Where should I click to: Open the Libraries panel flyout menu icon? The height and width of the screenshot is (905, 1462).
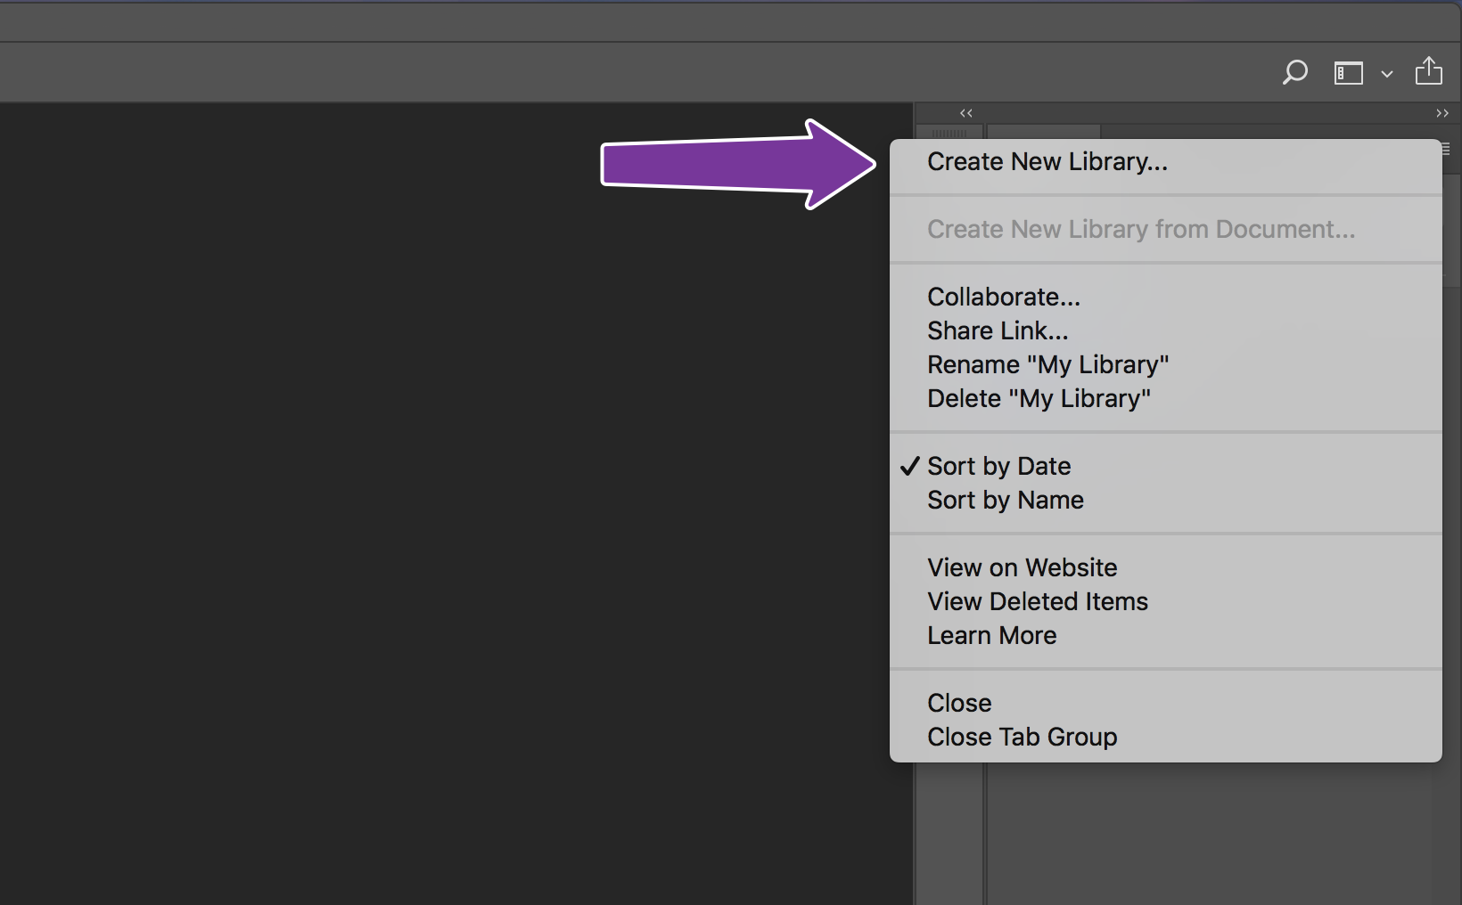[x=1446, y=149]
